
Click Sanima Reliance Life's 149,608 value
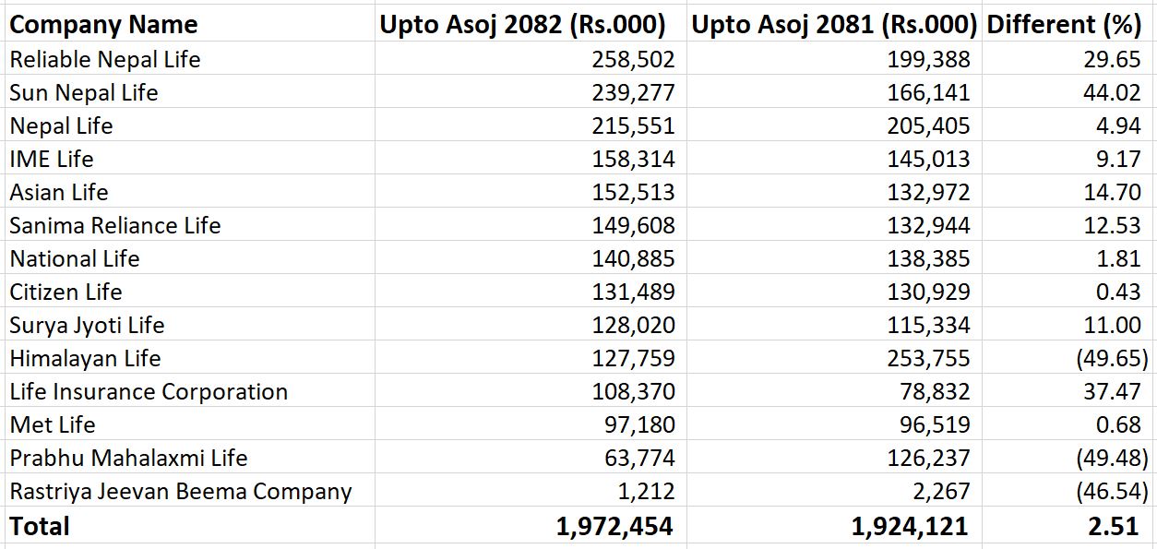click(x=633, y=226)
